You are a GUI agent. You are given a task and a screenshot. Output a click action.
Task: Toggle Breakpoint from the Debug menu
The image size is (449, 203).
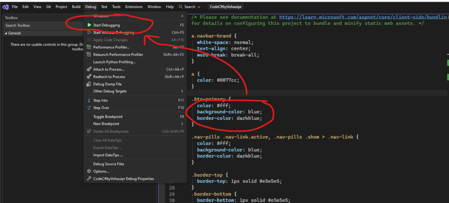108,117
